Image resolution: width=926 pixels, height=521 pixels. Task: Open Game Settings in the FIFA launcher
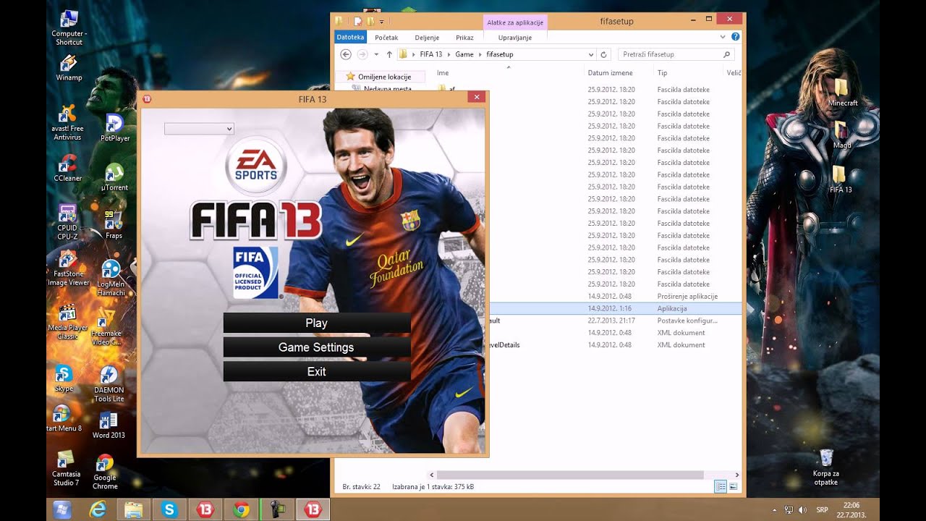(x=316, y=347)
